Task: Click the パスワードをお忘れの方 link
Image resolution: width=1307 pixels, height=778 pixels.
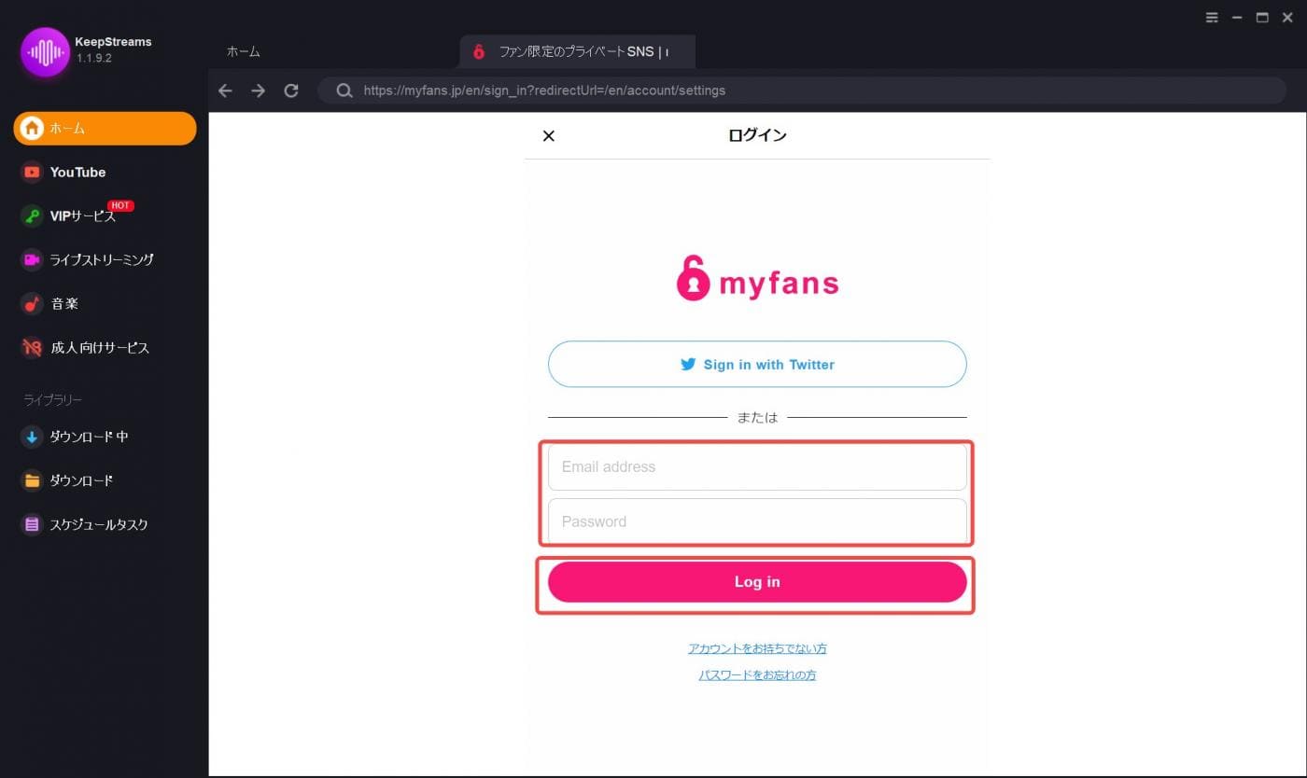Action: (x=756, y=674)
